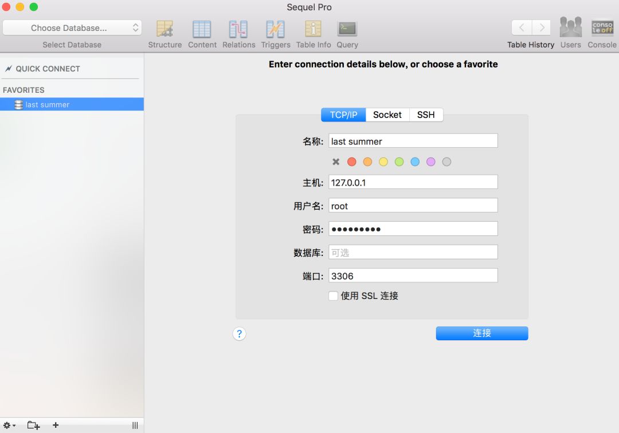Click the 用户名 username field
This screenshot has height=433, width=619.
pos(413,206)
